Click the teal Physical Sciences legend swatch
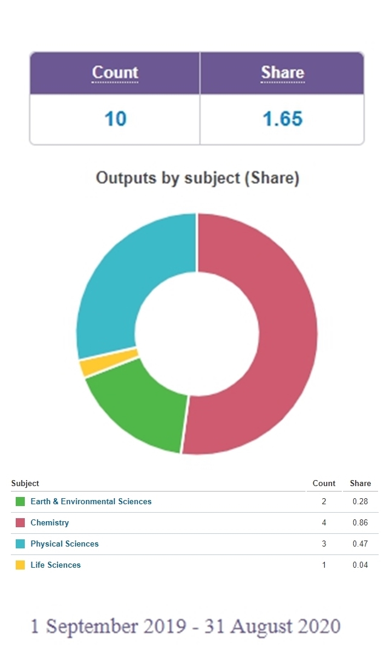This screenshot has width=392, height=656. (x=20, y=544)
